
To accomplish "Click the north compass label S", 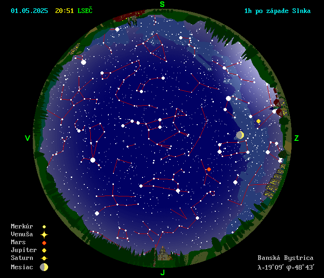I will point(162,5).
